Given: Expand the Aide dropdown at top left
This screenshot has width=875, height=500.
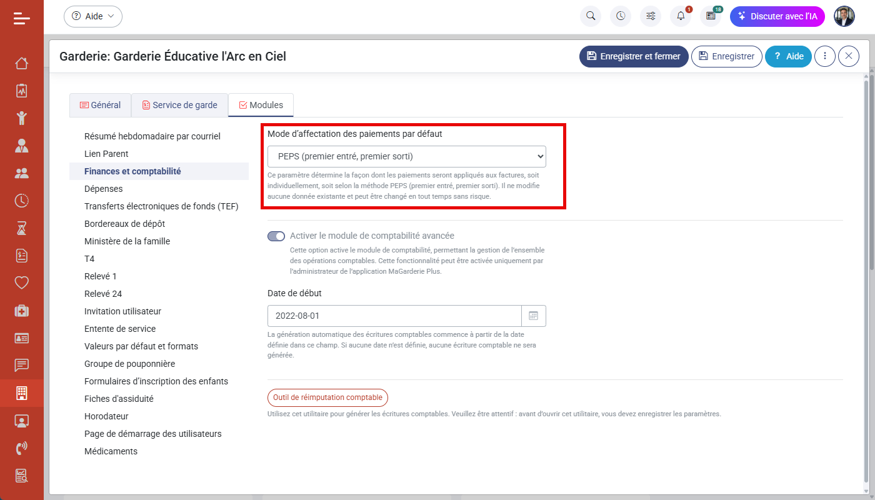Looking at the screenshot, I should click(93, 16).
